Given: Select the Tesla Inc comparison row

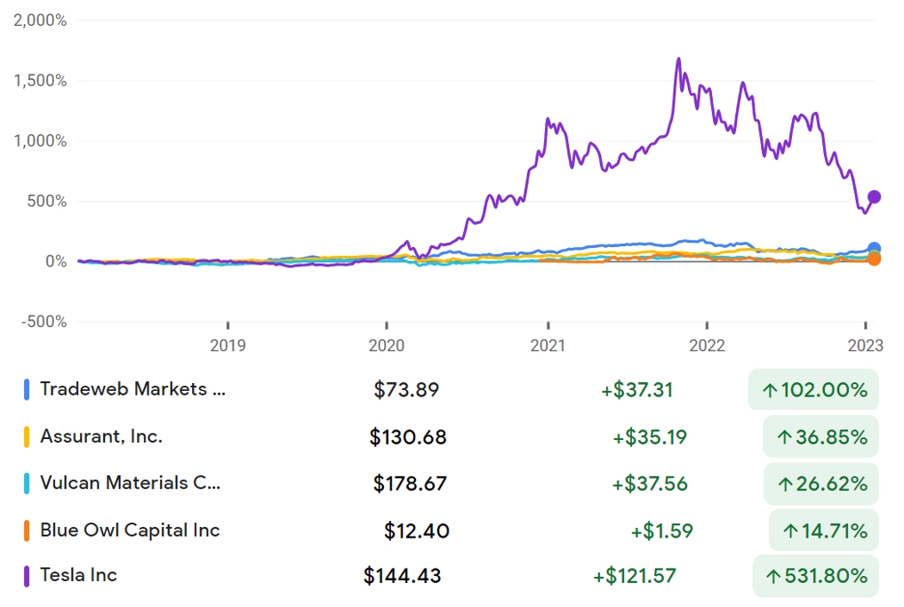Looking at the screenshot, I should click(x=78, y=576).
